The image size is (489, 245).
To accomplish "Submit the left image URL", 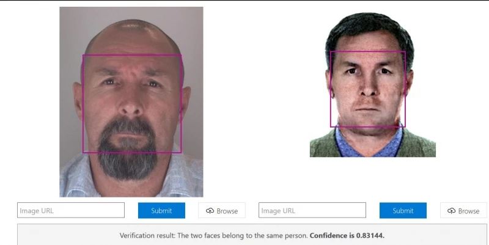I will pyautogui.click(x=161, y=210).
